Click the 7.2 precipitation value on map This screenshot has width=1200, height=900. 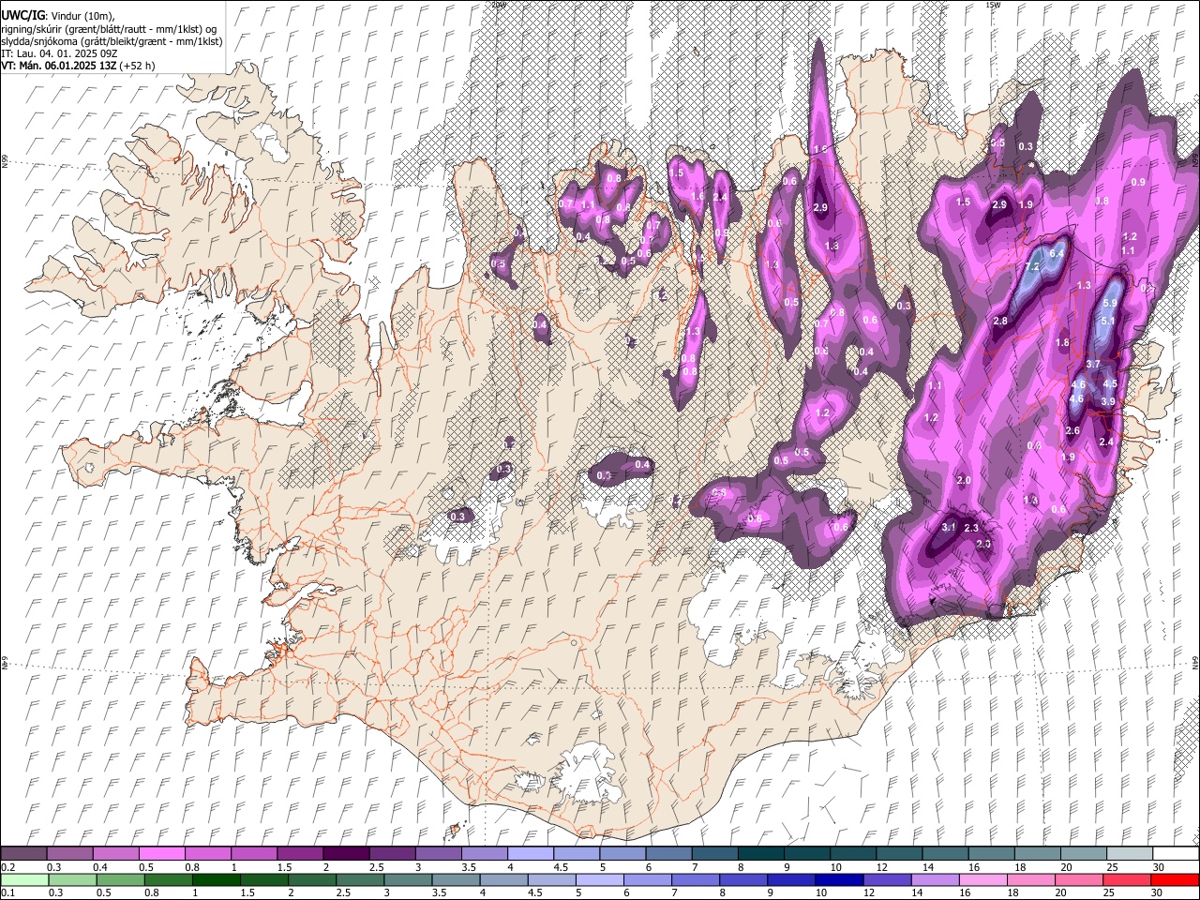point(1032,267)
